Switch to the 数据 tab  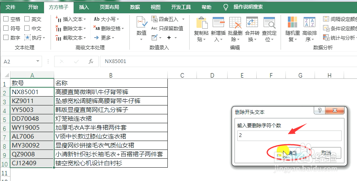[x=135, y=7]
